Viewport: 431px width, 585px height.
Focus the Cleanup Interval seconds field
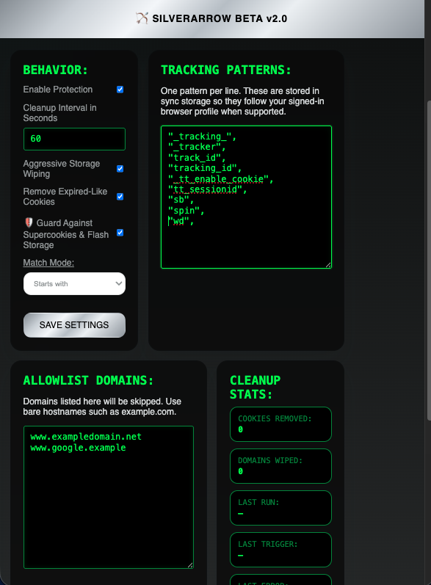(74, 139)
